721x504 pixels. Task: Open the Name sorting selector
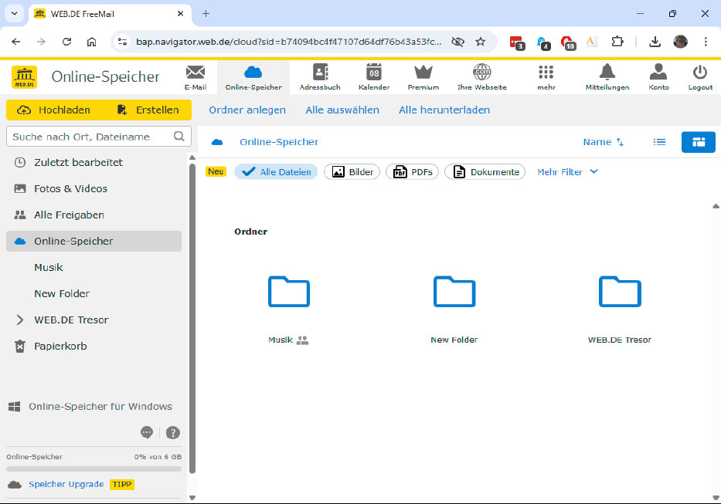(604, 141)
